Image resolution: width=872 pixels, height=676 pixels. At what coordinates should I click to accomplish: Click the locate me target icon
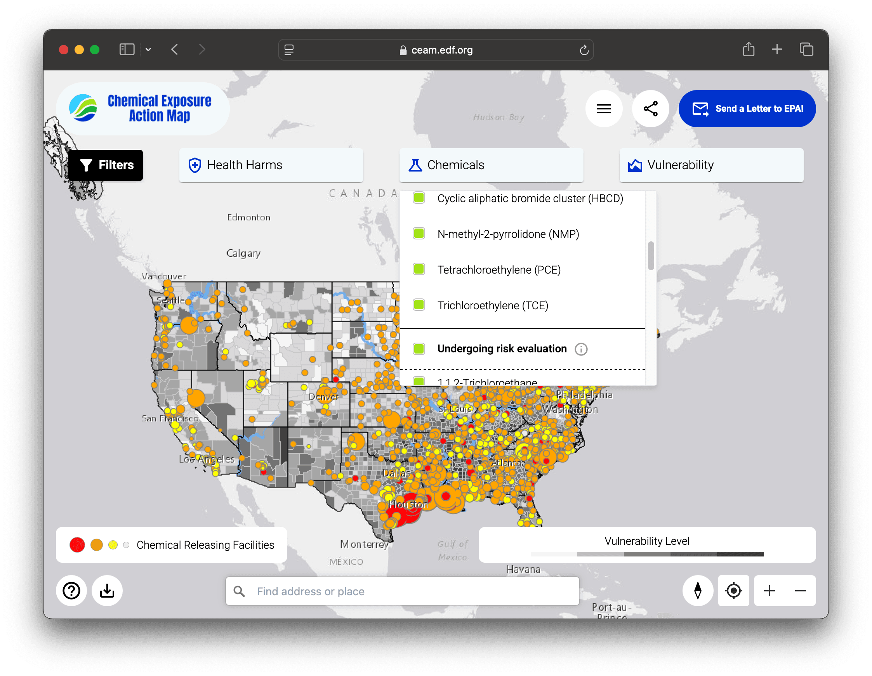click(x=733, y=590)
